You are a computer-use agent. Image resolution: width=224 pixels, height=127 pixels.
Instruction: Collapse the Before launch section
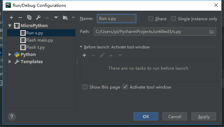click(x=81, y=47)
